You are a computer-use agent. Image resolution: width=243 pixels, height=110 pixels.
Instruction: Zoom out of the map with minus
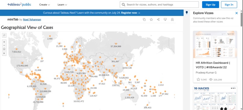(4, 46)
